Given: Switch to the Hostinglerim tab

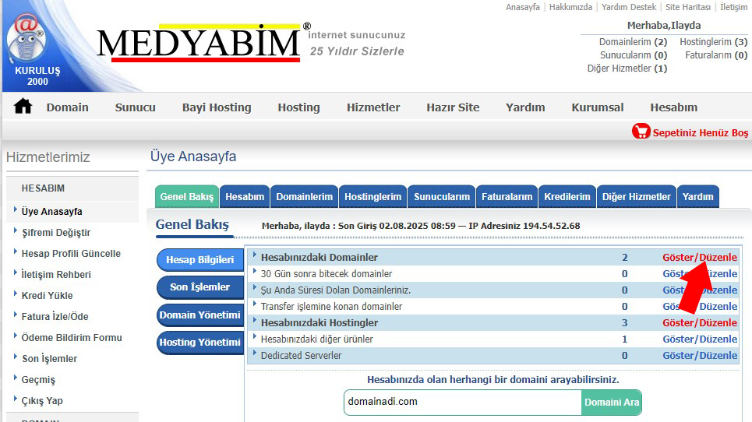Looking at the screenshot, I should 372,196.
